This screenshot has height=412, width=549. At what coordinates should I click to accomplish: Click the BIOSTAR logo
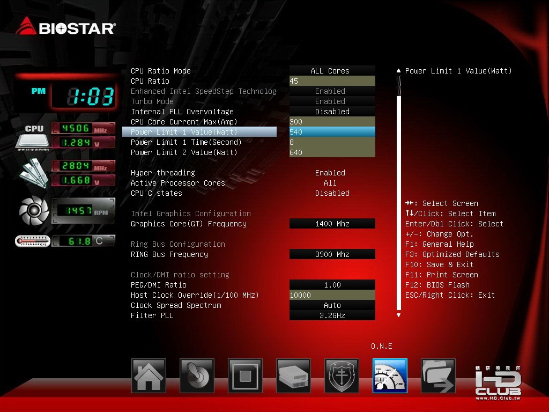point(65,26)
